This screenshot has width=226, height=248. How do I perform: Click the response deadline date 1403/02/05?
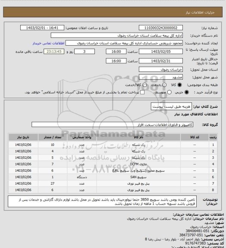click(161, 52)
